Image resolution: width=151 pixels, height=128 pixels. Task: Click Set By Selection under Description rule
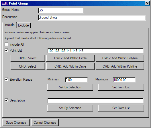(x=70, y=108)
